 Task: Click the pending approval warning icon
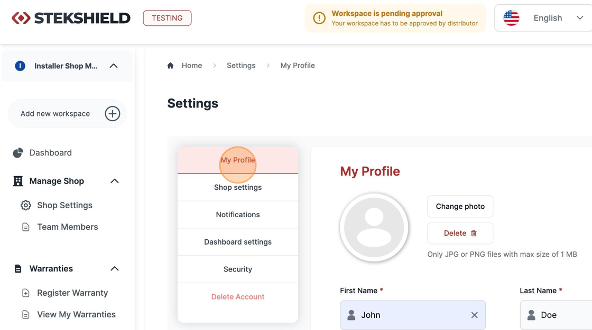(319, 18)
